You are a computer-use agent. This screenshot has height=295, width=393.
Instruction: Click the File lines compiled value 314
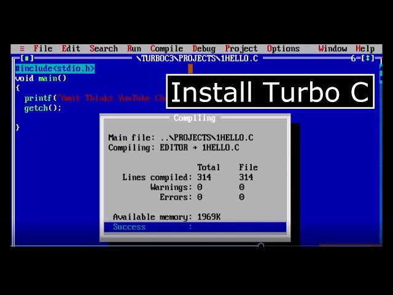pyautogui.click(x=246, y=178)
